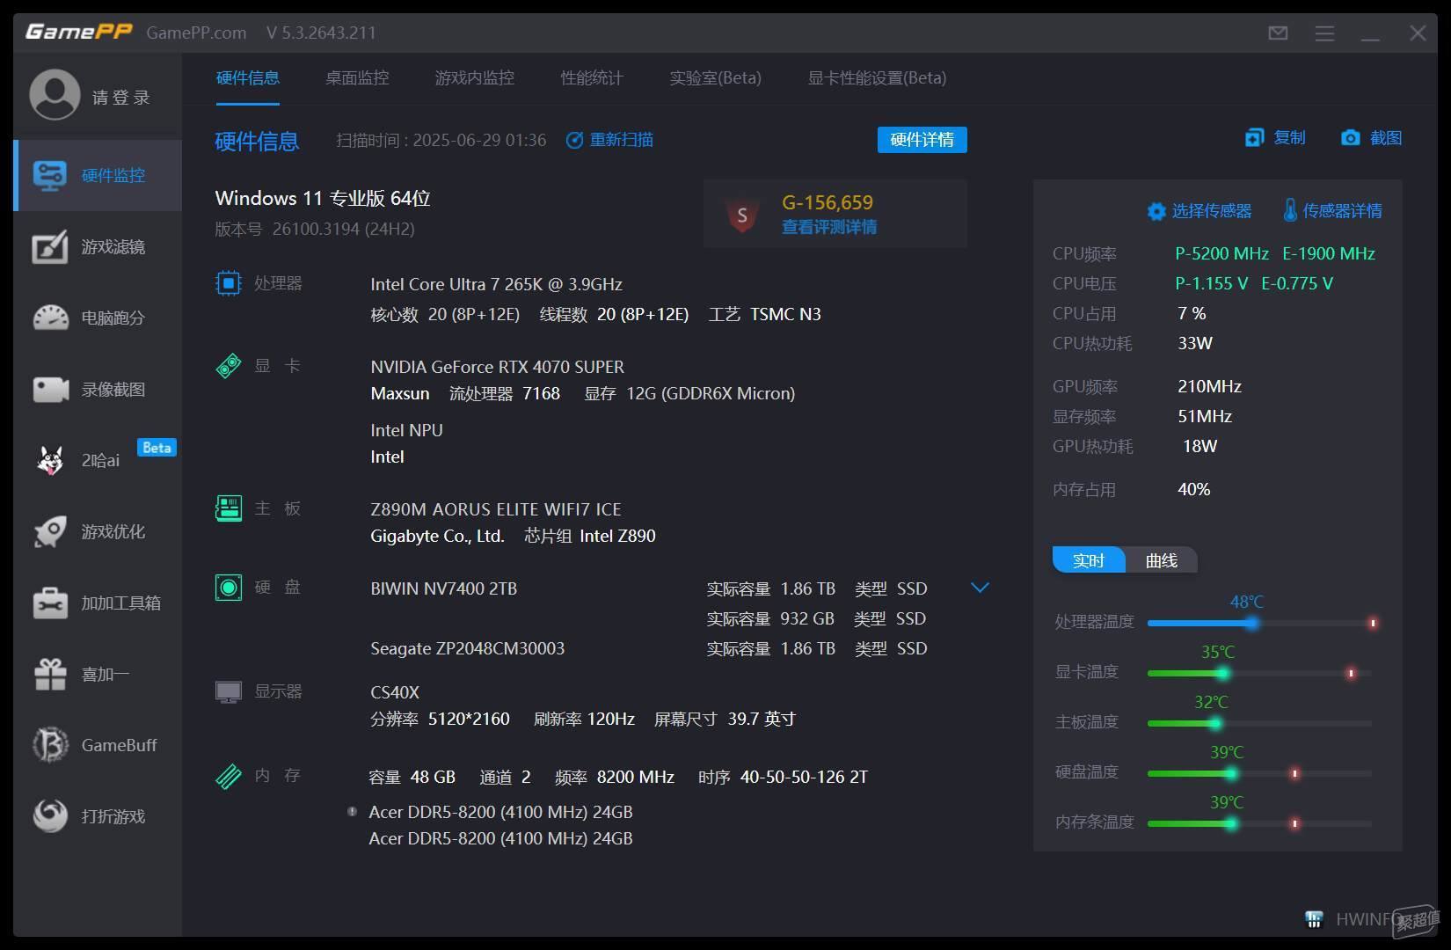Screen dimensions: 1451x950
Task: Click the 处理器温度 slider handle
Action: (1251, 624)
